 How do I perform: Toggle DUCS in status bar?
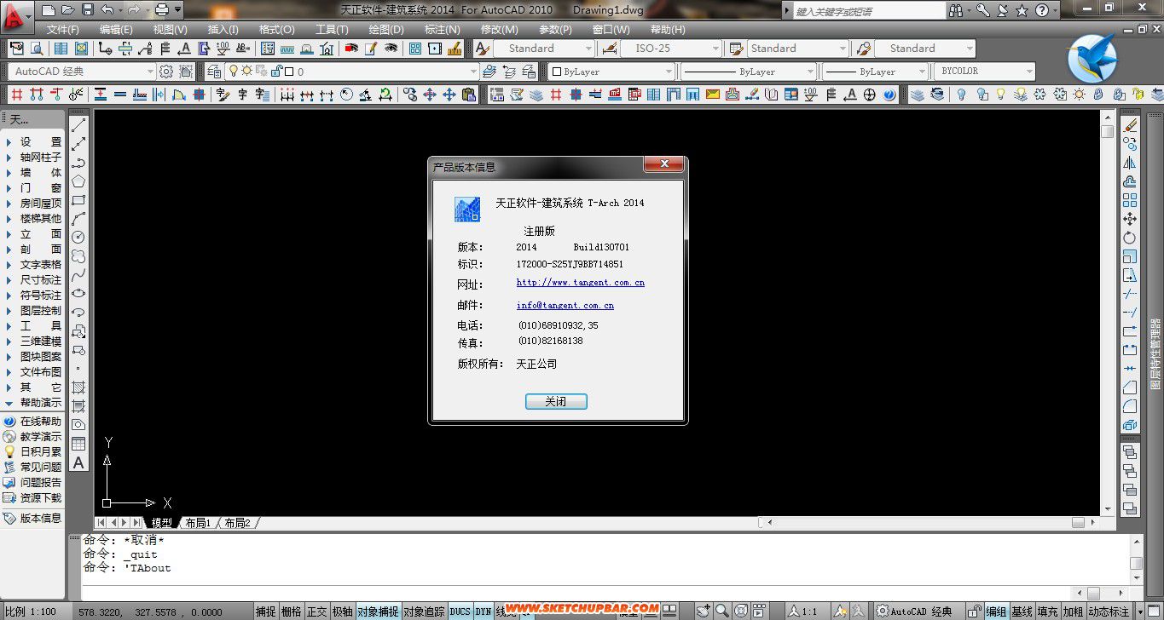click(460, 611)
